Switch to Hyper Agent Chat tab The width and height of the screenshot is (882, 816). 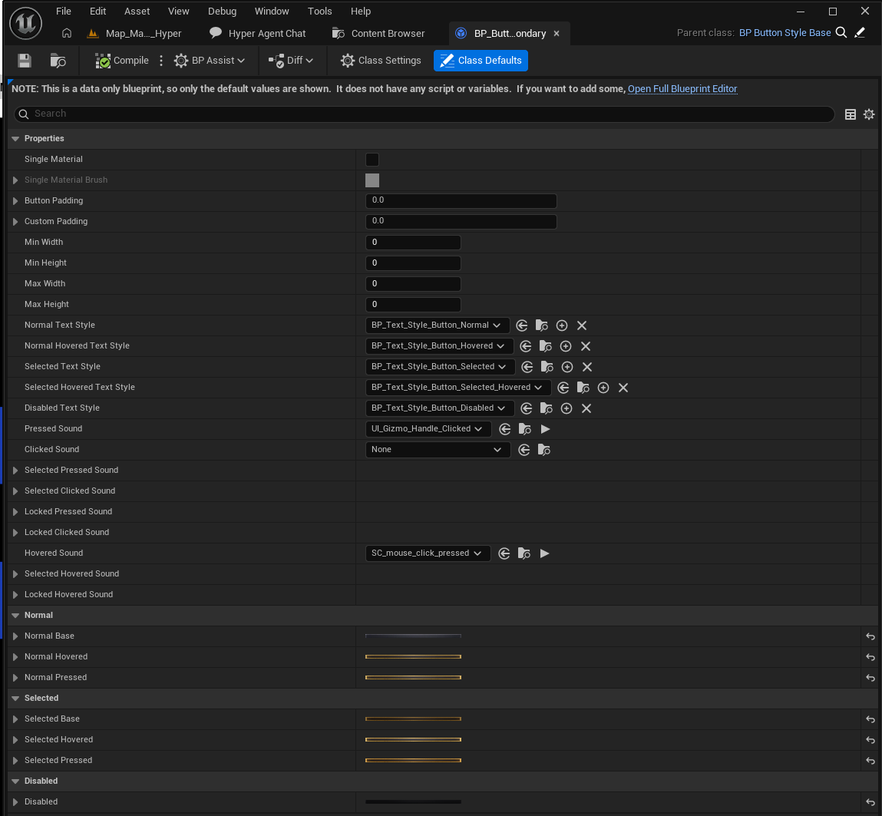pos(258,34)
